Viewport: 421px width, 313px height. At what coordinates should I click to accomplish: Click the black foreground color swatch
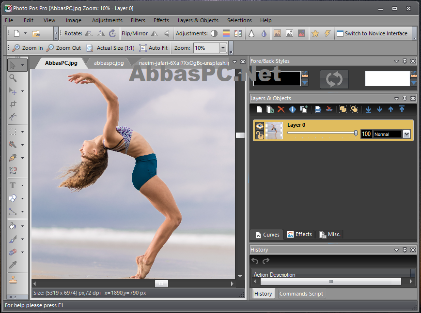[277, 78]
